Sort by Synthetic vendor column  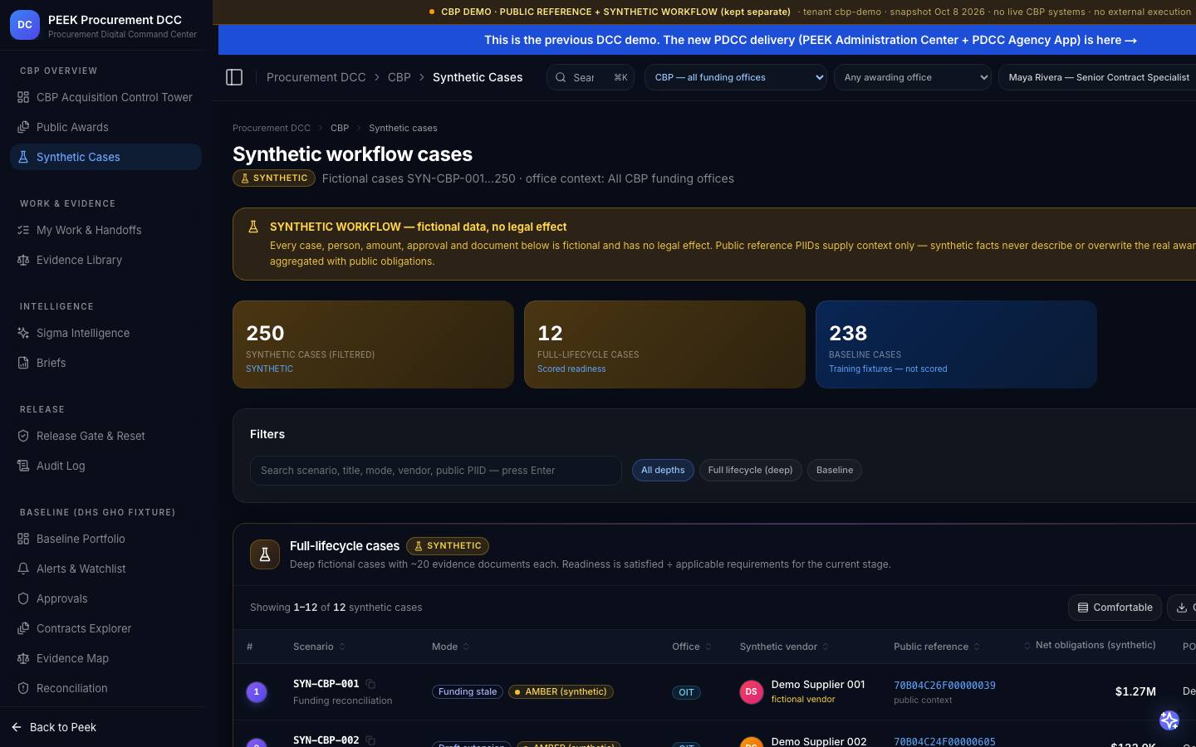pyautogui.click(x=784, y=647)
